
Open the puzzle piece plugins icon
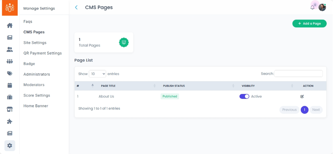10,121
